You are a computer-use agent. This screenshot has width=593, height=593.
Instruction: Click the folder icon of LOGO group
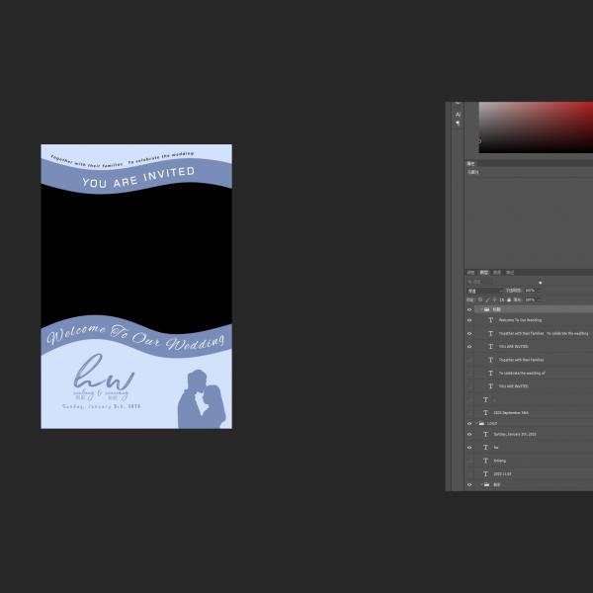483,423
